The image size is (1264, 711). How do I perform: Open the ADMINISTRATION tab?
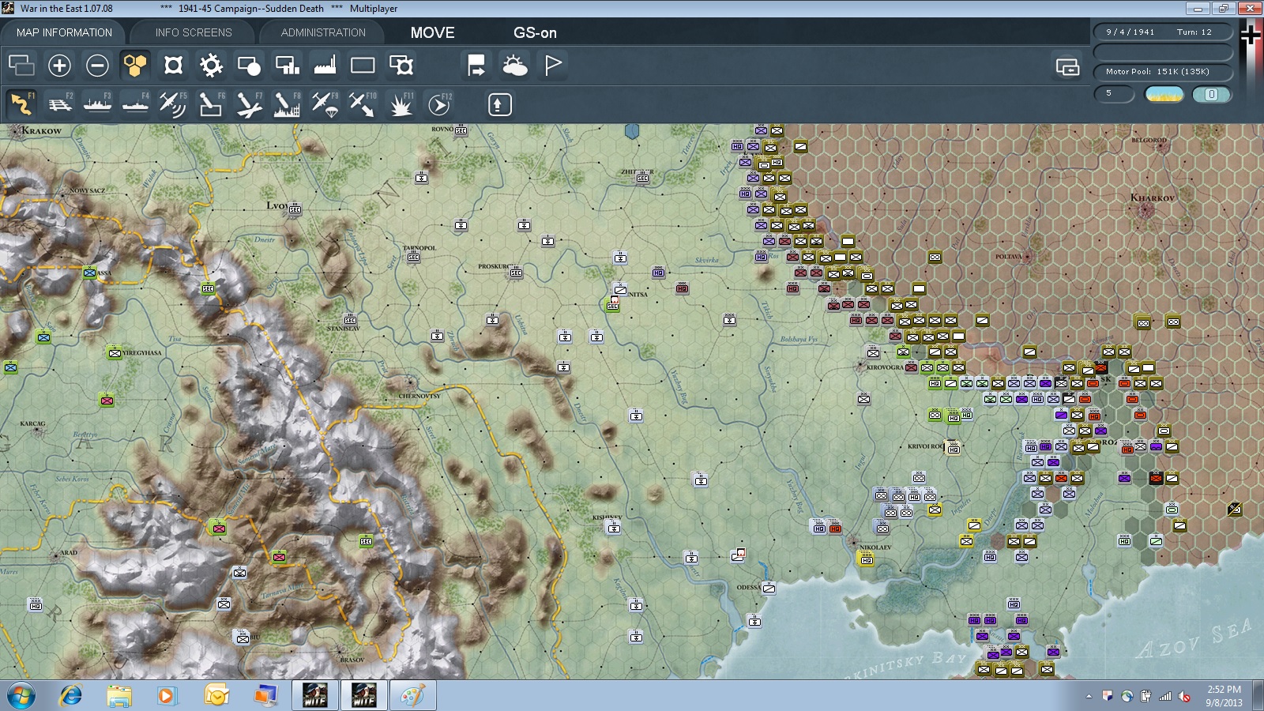pos(323,32)
